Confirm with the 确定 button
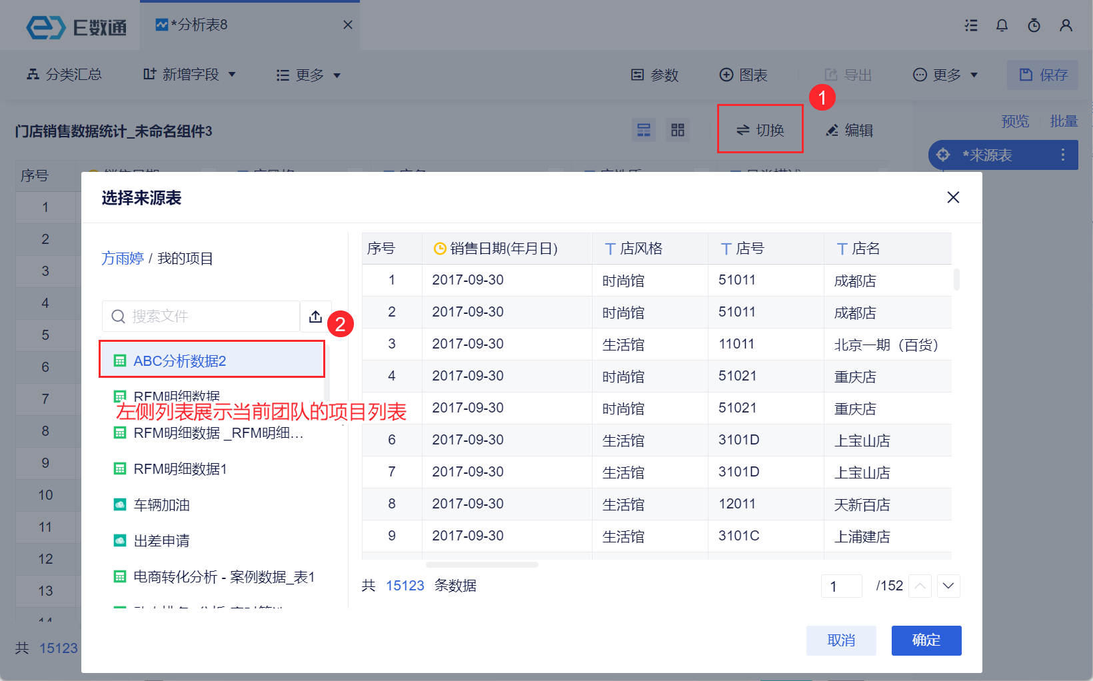Viewport: 1093px width, 681px height. tap(926, 640)
